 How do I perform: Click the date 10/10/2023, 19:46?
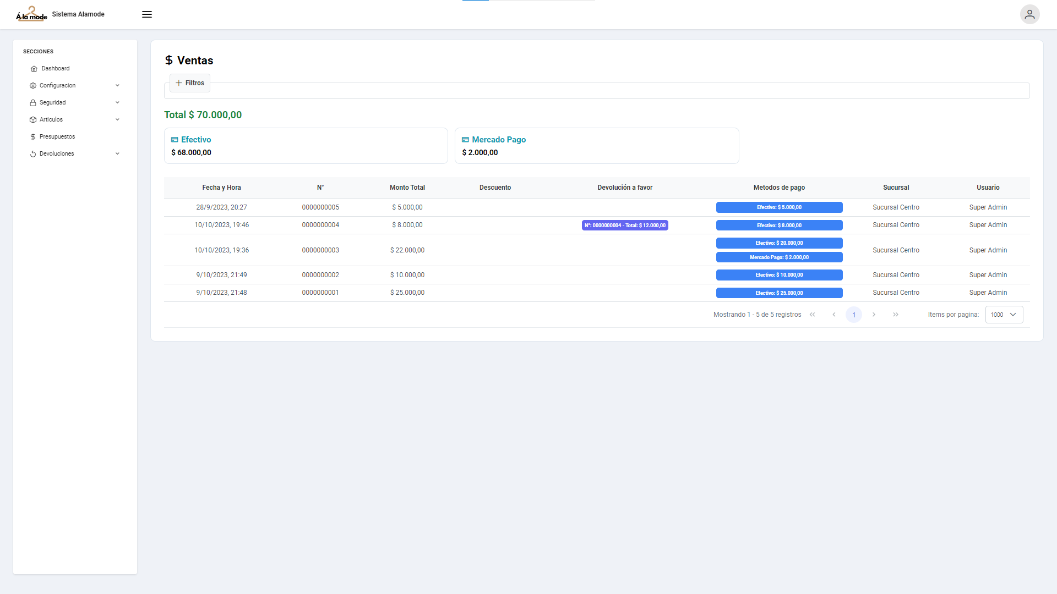221,225
